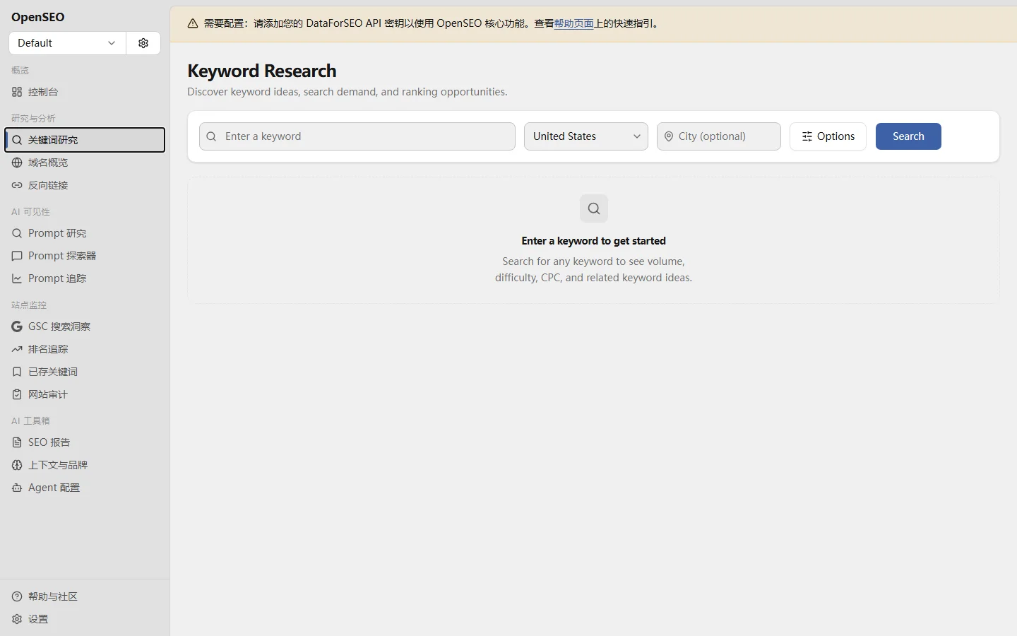Click the gear icon beside 设置
1017x636 pixels.
coord(17,619)
